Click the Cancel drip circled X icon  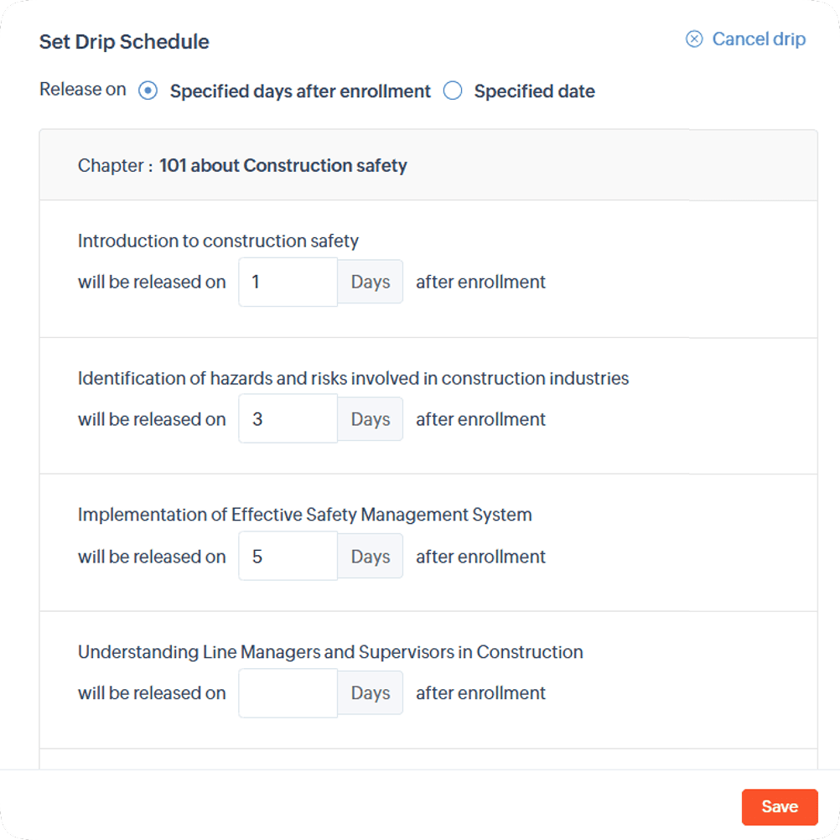click(x=694, y=39)
